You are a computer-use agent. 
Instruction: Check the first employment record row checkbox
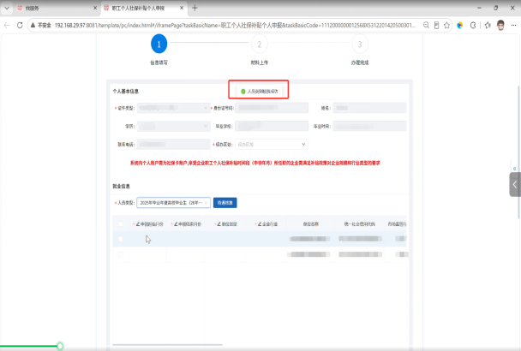[x=121, y=239]
